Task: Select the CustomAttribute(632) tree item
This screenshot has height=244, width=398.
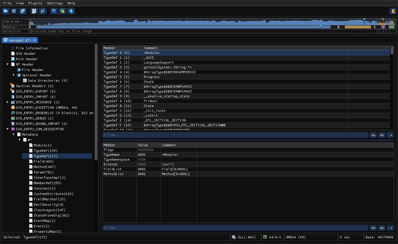Action: click(53, 194)
